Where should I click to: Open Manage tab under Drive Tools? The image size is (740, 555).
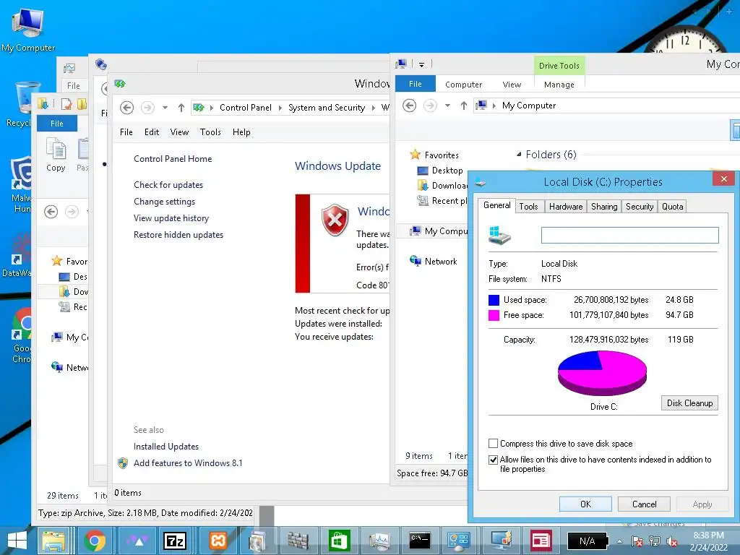click(x=559, y=85)
